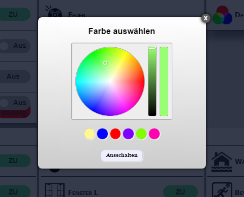Click the brightness slider handle
244x197 pixels.
(x=152, y=47)
